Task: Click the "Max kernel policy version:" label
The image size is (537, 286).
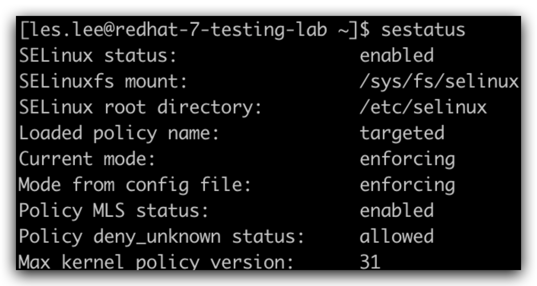Action: (x=156, y=262)
